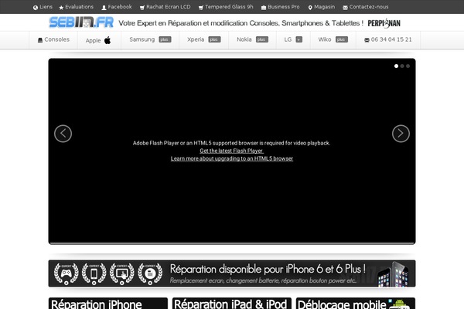Open the Réparation iPad & iPod tile
The width and height of the screenshot is (464, 309).
(x=232, y=304)
